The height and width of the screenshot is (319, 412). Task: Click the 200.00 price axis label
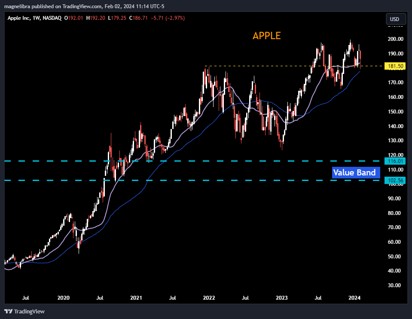[x=395, y=39]
